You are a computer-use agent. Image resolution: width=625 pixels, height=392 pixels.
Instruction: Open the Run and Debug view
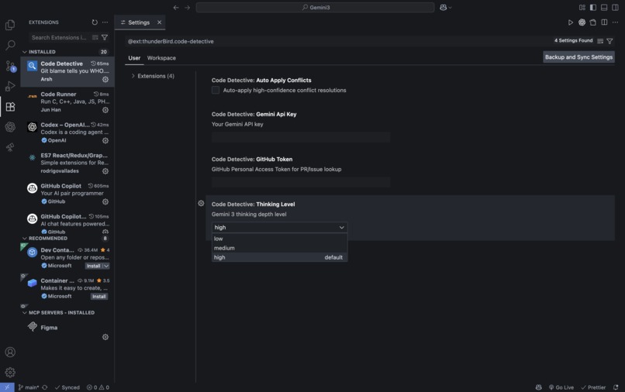(x=10, y=86)
